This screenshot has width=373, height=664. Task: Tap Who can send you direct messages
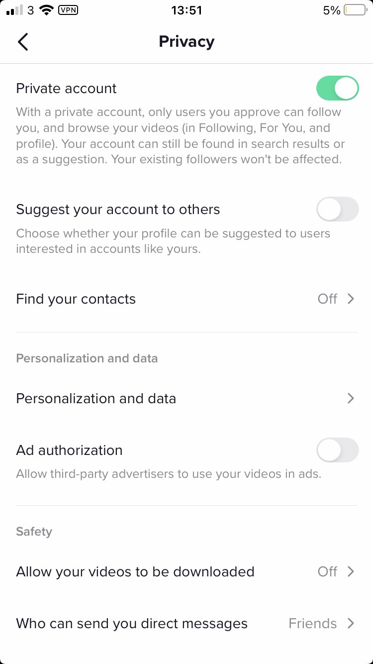click(x=132, y=623)
